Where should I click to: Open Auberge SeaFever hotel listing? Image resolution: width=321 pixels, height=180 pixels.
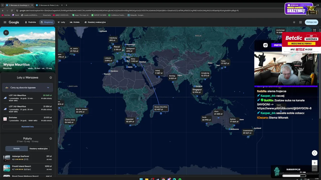(x=28, y=158)
